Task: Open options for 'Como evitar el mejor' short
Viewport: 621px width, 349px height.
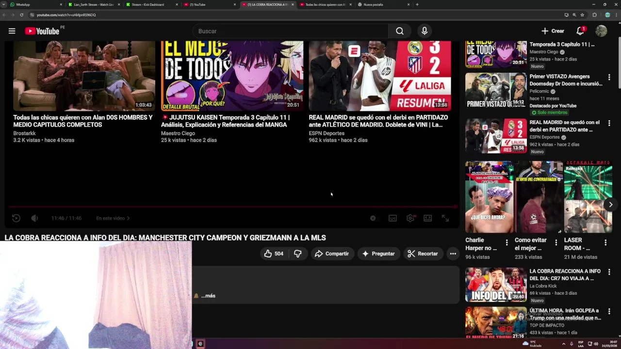Action: [x=556, y=242]
